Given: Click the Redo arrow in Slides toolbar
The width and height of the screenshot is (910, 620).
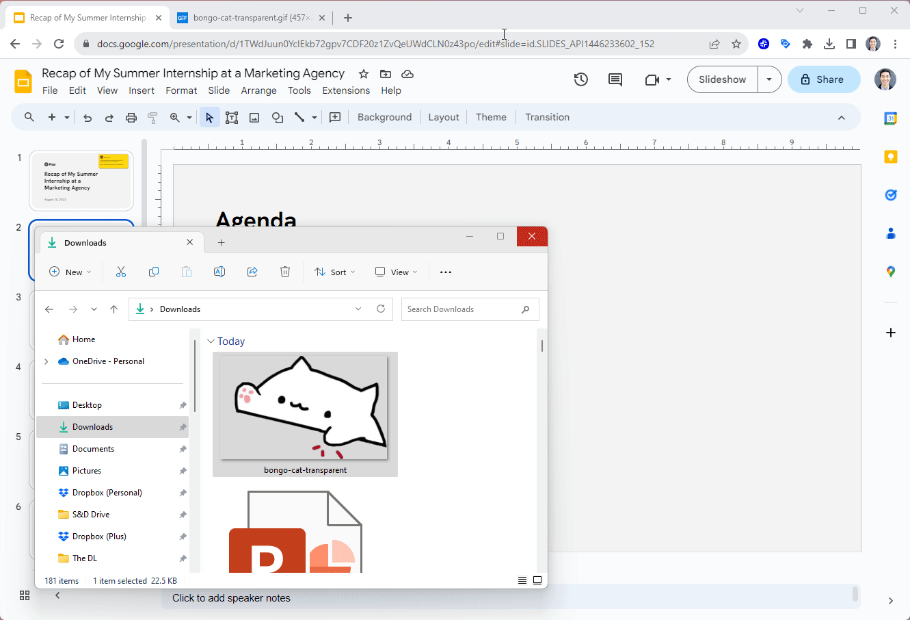Looking at the screenshot, I should tap(109, 118).
